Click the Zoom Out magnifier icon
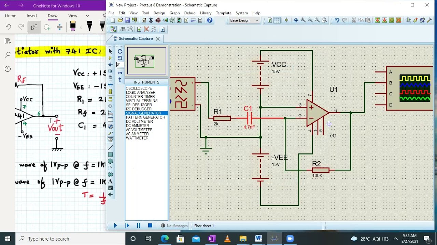Image resolution: width=437 pixels, height=245 pixels. coord(310,20)
